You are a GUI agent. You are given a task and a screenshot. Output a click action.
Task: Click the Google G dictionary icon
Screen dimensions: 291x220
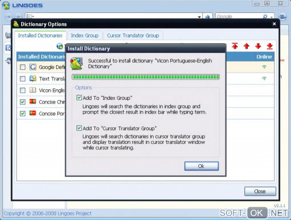pyautogui.click(x=33, y=67)
